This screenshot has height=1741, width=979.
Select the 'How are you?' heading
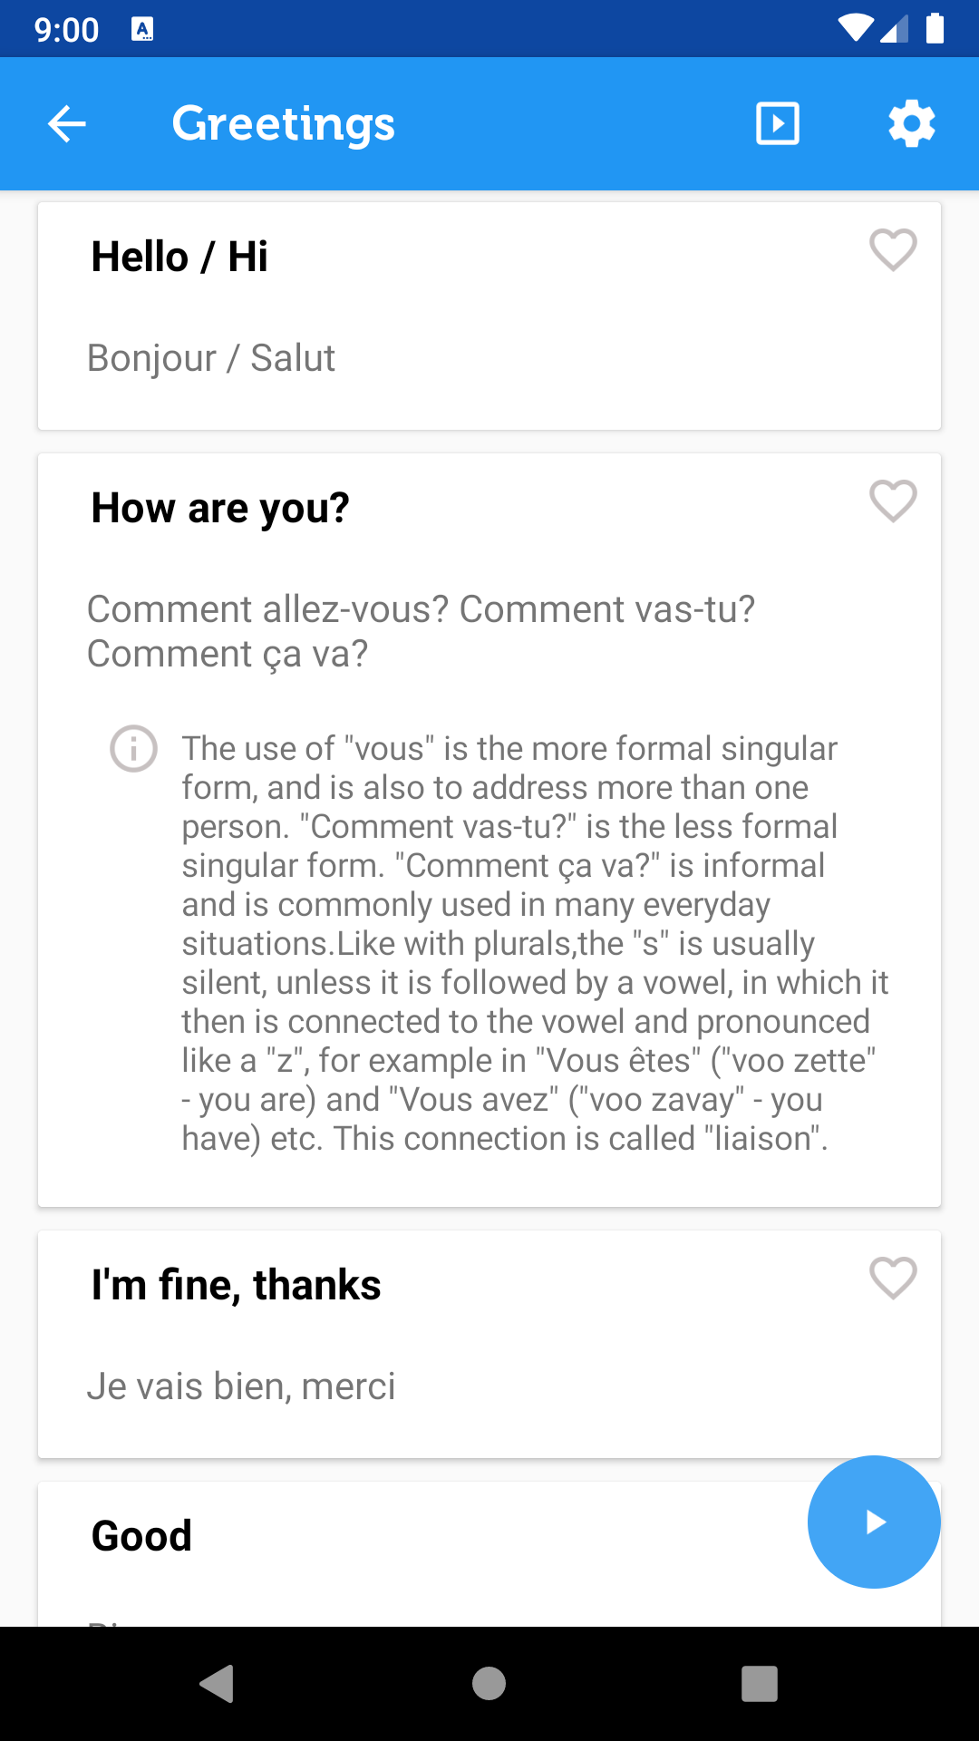(220, 508)
